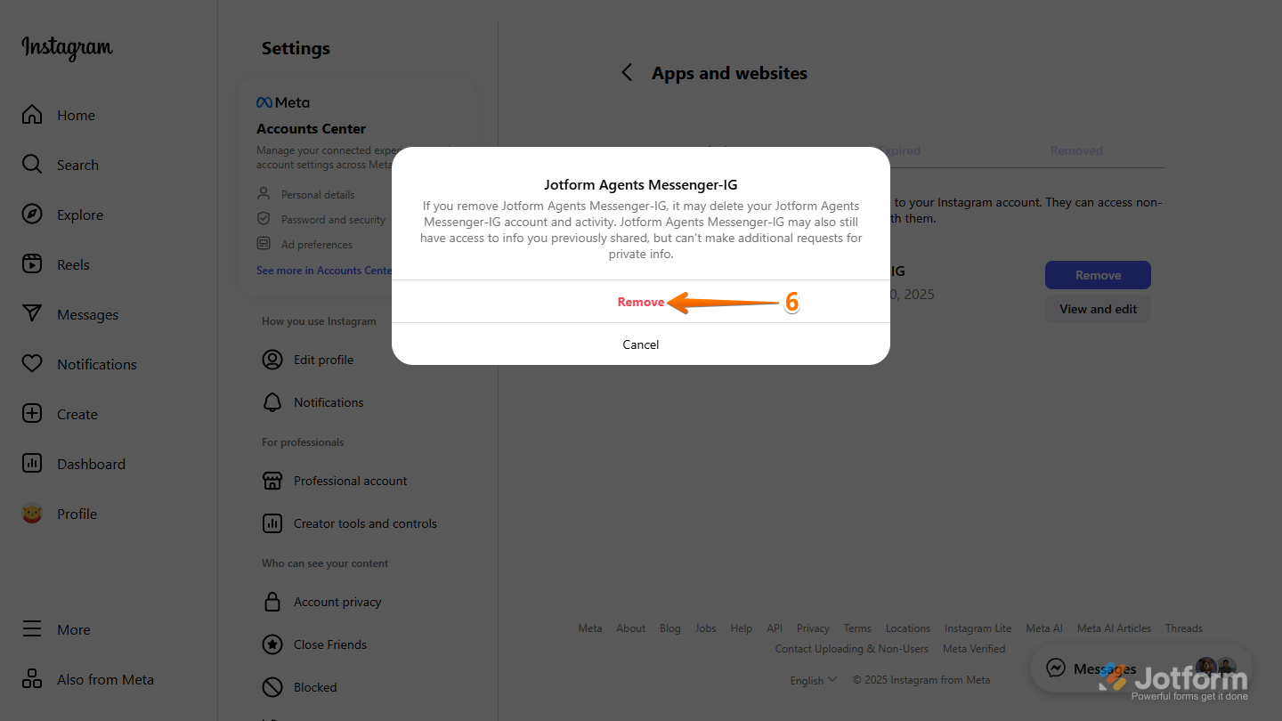Viewport: 1282px width, 721px height.
Task: Click the Locations footer link
Action: (x=908, y=628)
